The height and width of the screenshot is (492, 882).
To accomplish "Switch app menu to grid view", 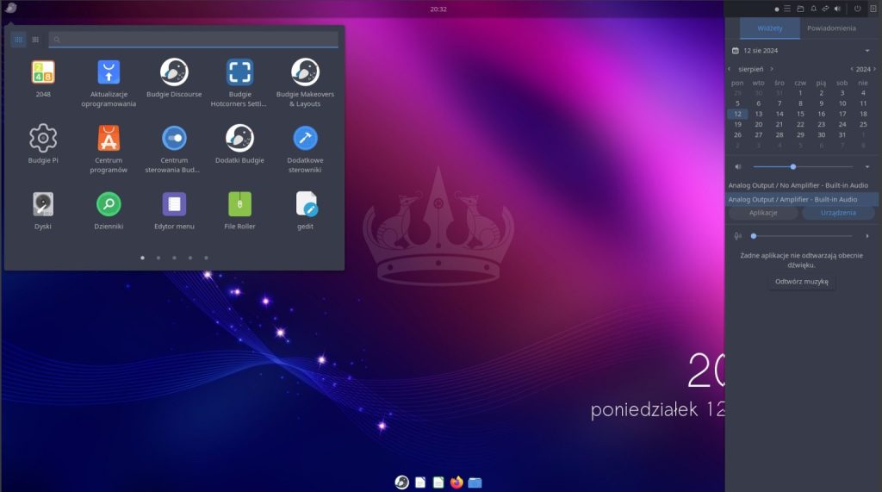I will point(19,40).
